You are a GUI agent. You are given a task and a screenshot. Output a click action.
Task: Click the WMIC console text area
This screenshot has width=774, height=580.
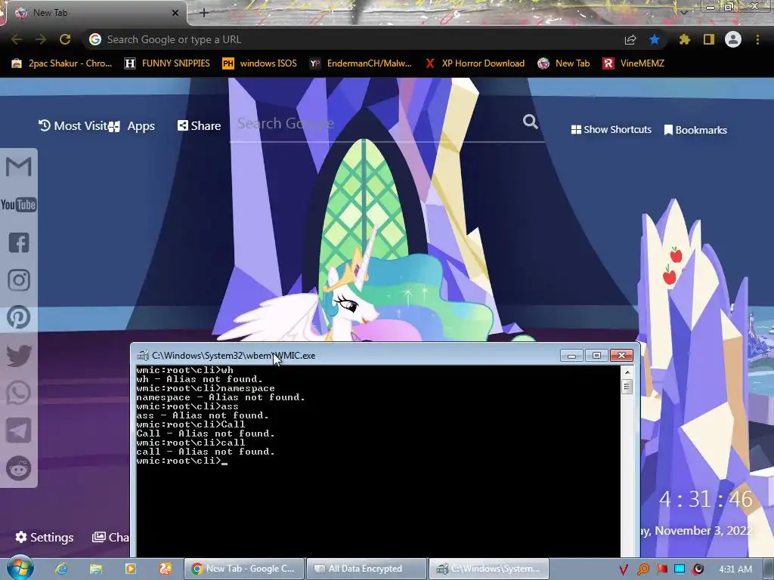(x=378, y=461)
